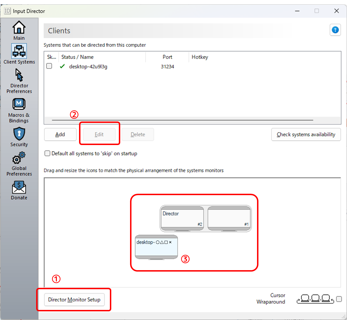The height and width of the screenshot is (320, 347).
Task: Open Macros & Bindings keyboard icon
Action: point(19,104)
